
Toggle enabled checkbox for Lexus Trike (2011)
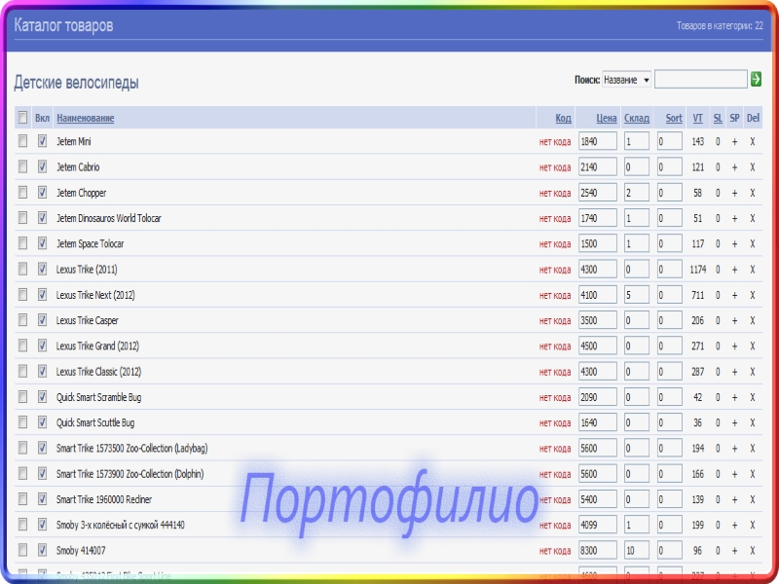[42, 269]
